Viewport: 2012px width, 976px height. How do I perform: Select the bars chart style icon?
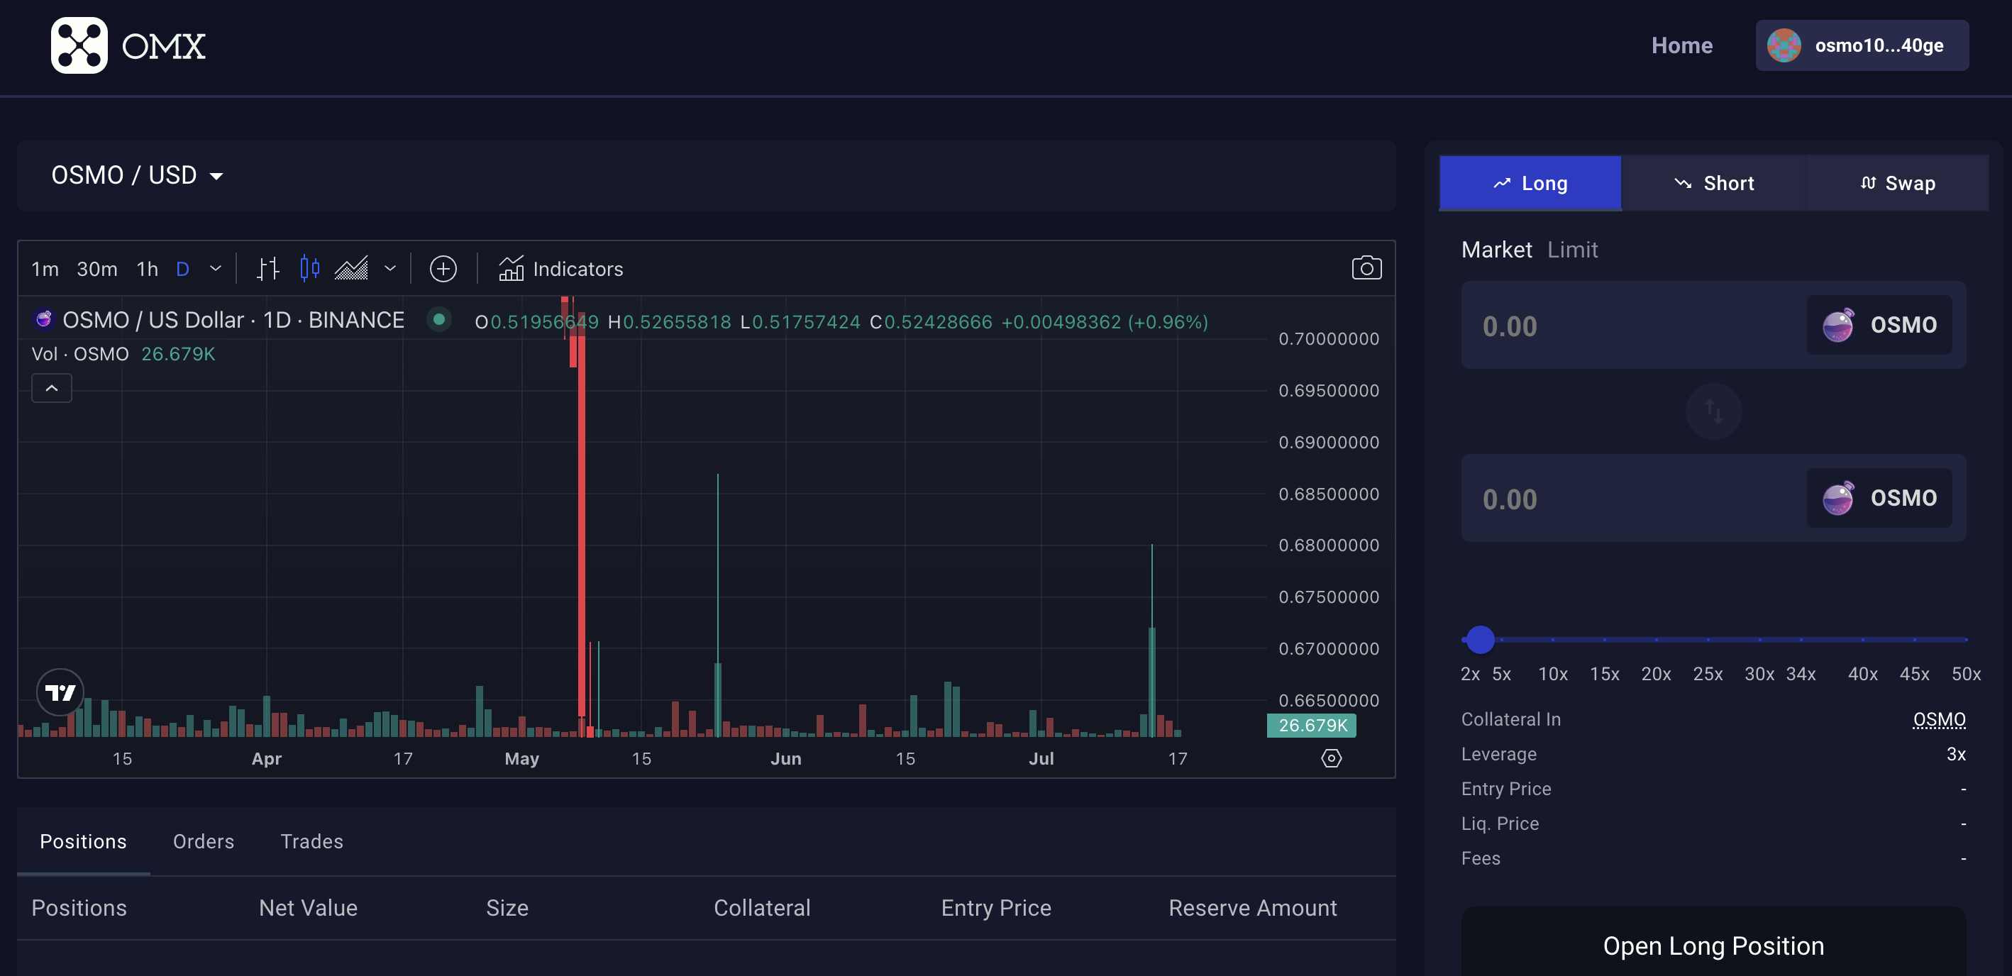click(268, 269)
